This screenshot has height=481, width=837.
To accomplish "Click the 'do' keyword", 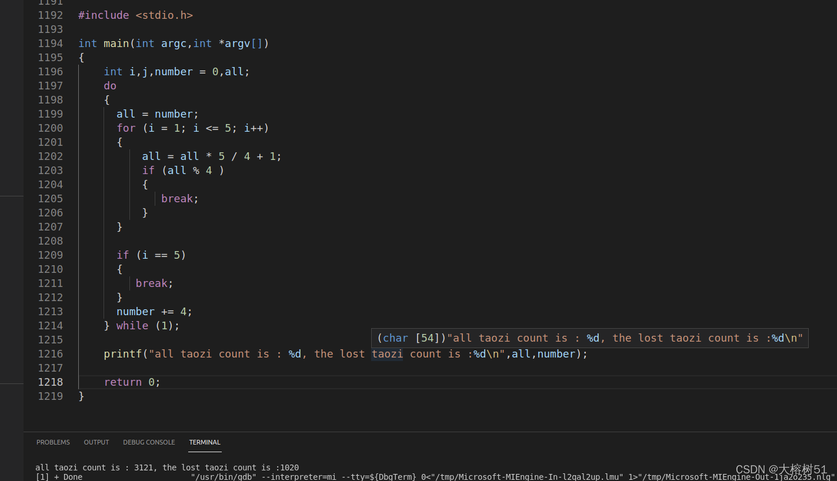I will pos(110,85).
